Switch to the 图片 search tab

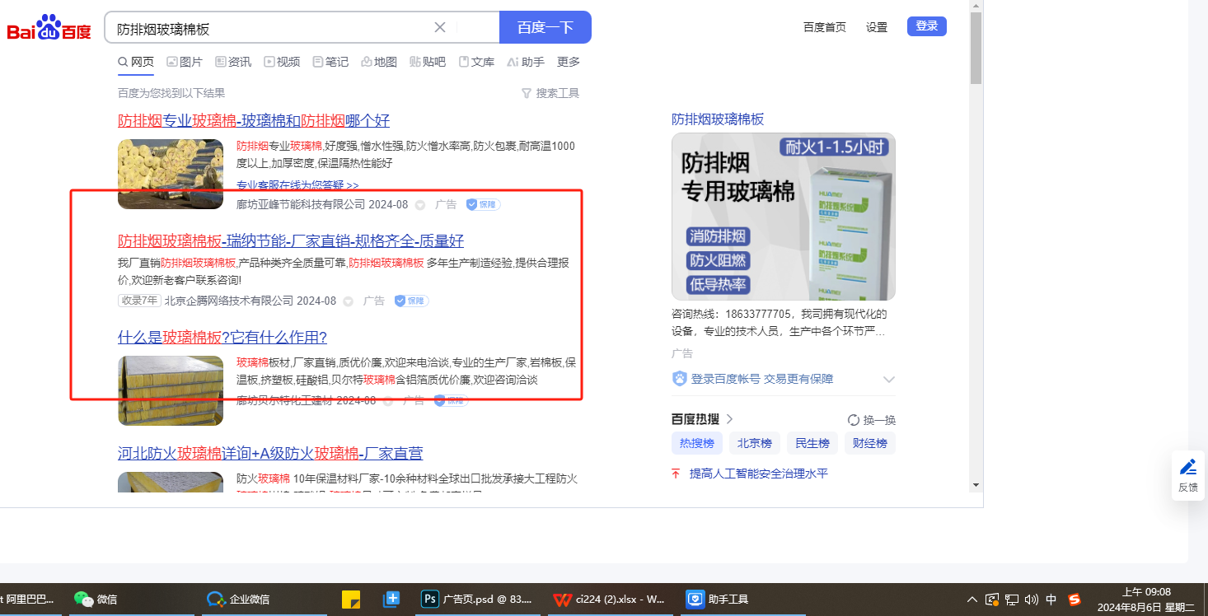[x=184, y=62]
